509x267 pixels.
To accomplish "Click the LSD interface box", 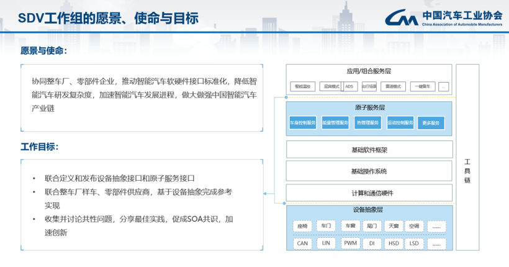I will coord(413,243).
